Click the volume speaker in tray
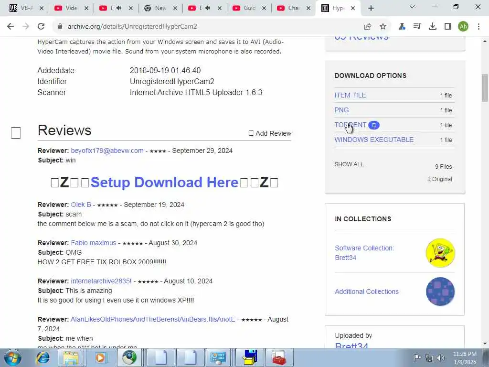 click(440, 357)
